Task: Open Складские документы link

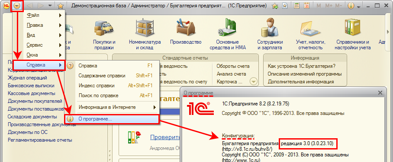Action: point(32,117)
